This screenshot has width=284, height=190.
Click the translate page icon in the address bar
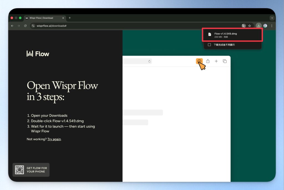[244, 26]
